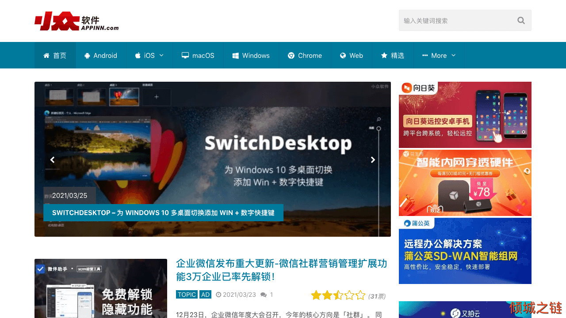Open the 智能内网穿透硬件 ad banner
Viewport: 566px width, 318px height.
pyautogui.click(x=465, y=183)
